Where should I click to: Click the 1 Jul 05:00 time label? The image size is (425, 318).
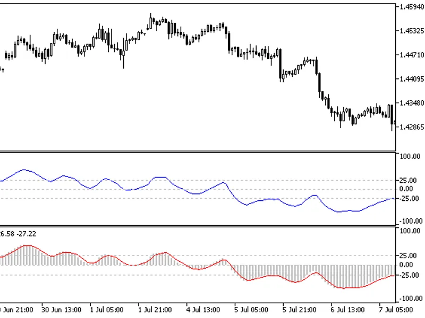pos(107,310)
